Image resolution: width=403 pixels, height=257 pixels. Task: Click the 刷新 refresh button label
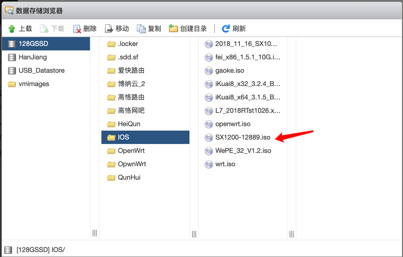[x=239, y=29]
